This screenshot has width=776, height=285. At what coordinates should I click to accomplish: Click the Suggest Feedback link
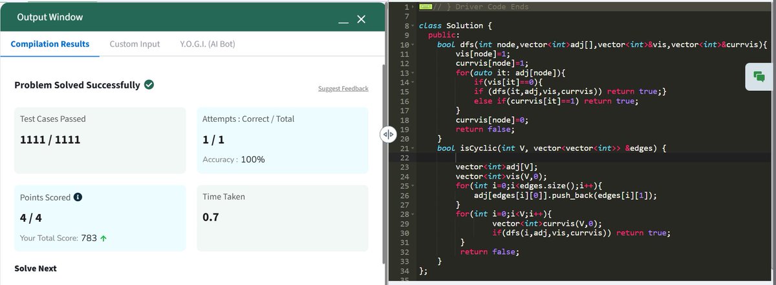343,88
